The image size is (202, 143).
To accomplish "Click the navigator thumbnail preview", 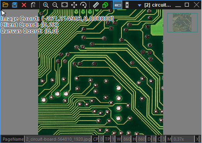I will (x=182, y=23).
